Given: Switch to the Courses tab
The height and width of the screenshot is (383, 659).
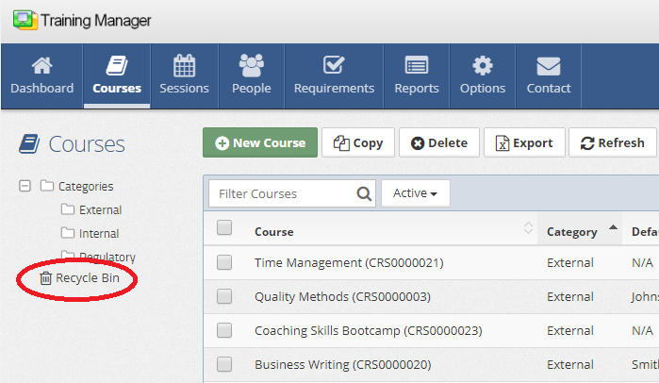Looking at the screenshot, I should 117,75.
